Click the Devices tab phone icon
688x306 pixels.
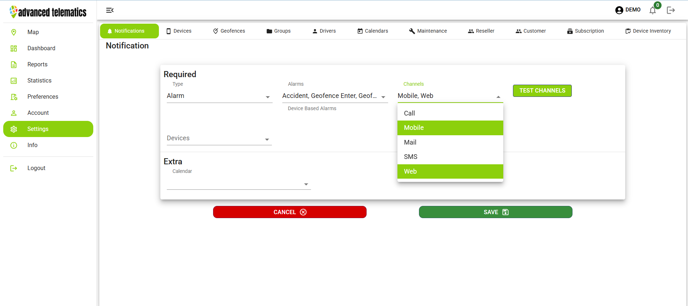coord(169,31)
